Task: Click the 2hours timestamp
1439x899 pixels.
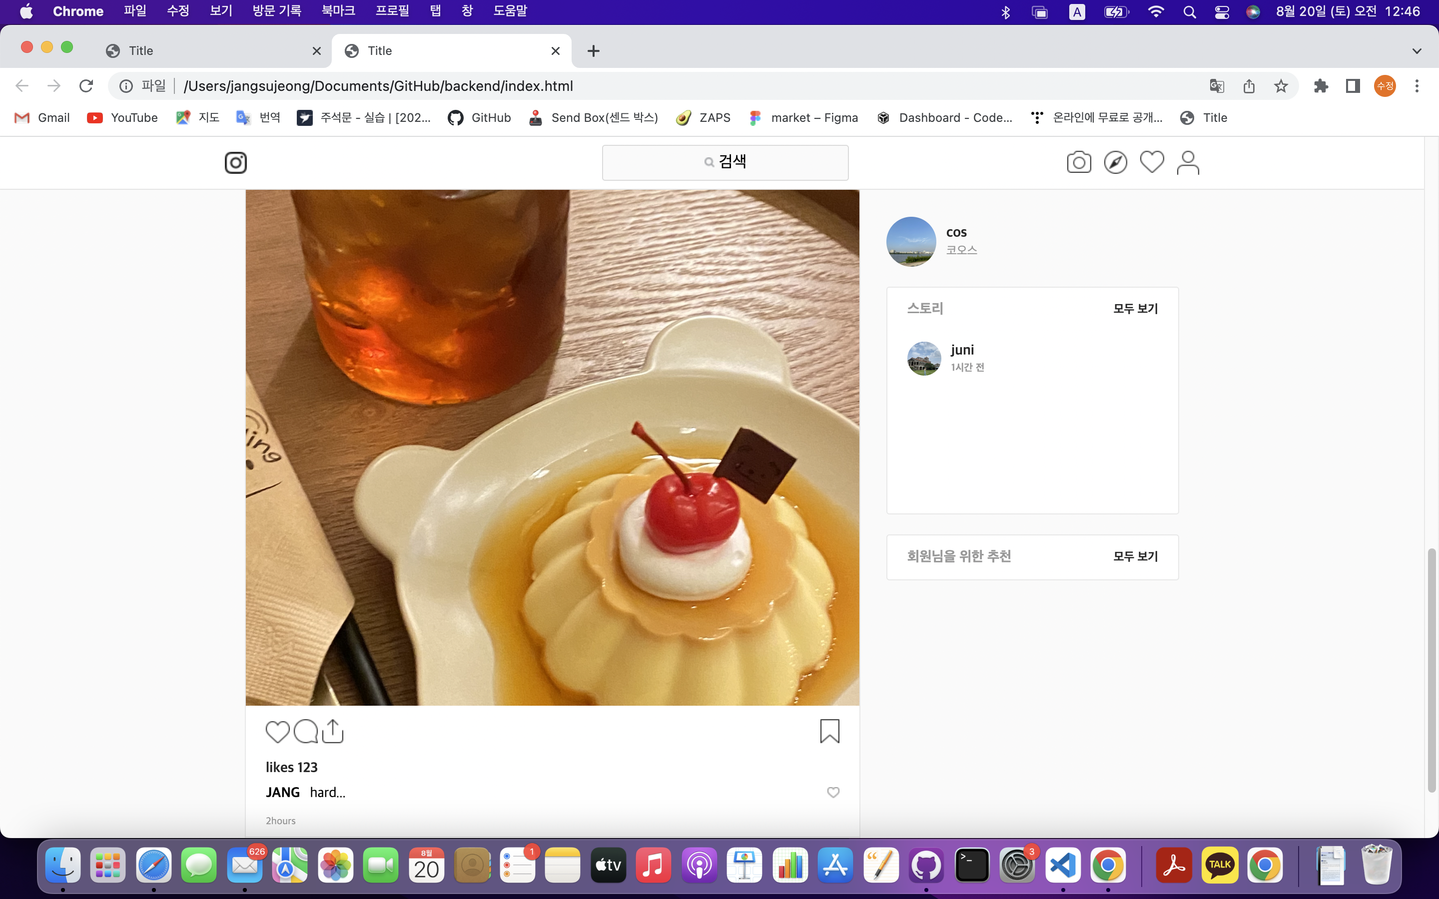Action: tap(280, 821)
